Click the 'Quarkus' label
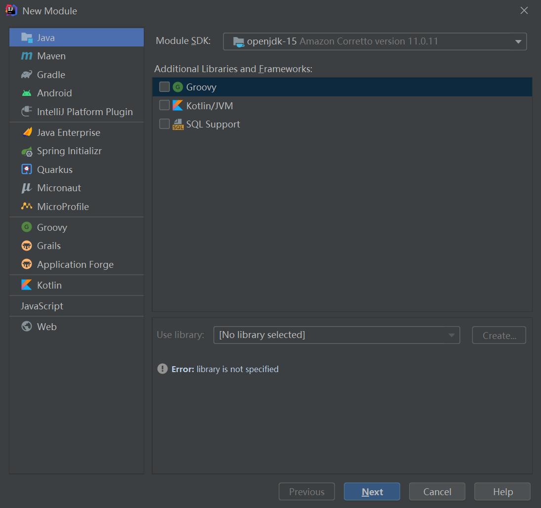Screen dimensions: 541x508 (55, 170)
